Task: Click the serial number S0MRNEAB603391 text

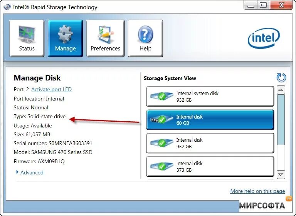Action: click(x=71, y=143)
